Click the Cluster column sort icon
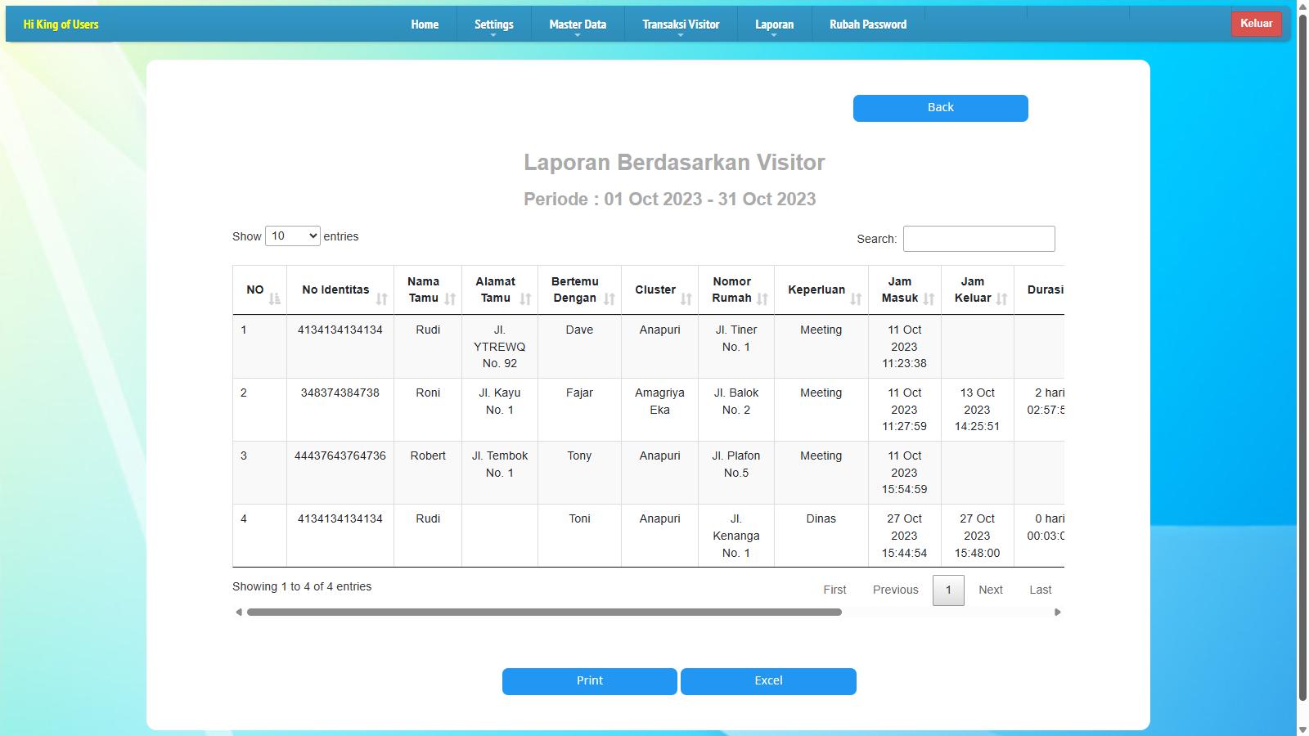Viewport: 1309px width, 736px height. pyautogui.click(x=686, y=299)
